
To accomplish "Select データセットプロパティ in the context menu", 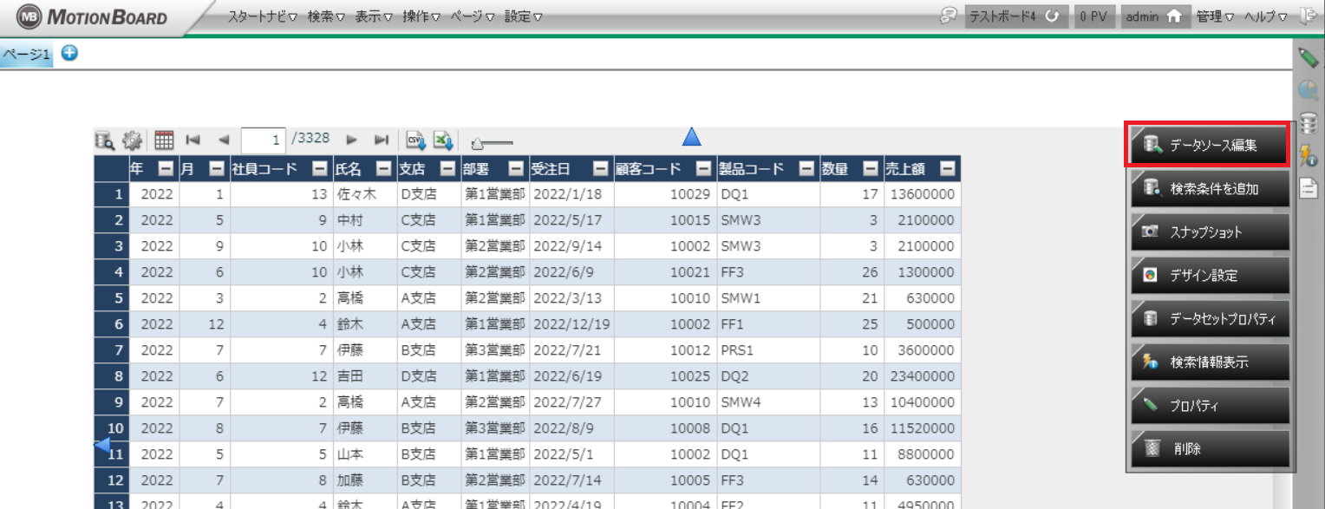I will click(1210, 318).
